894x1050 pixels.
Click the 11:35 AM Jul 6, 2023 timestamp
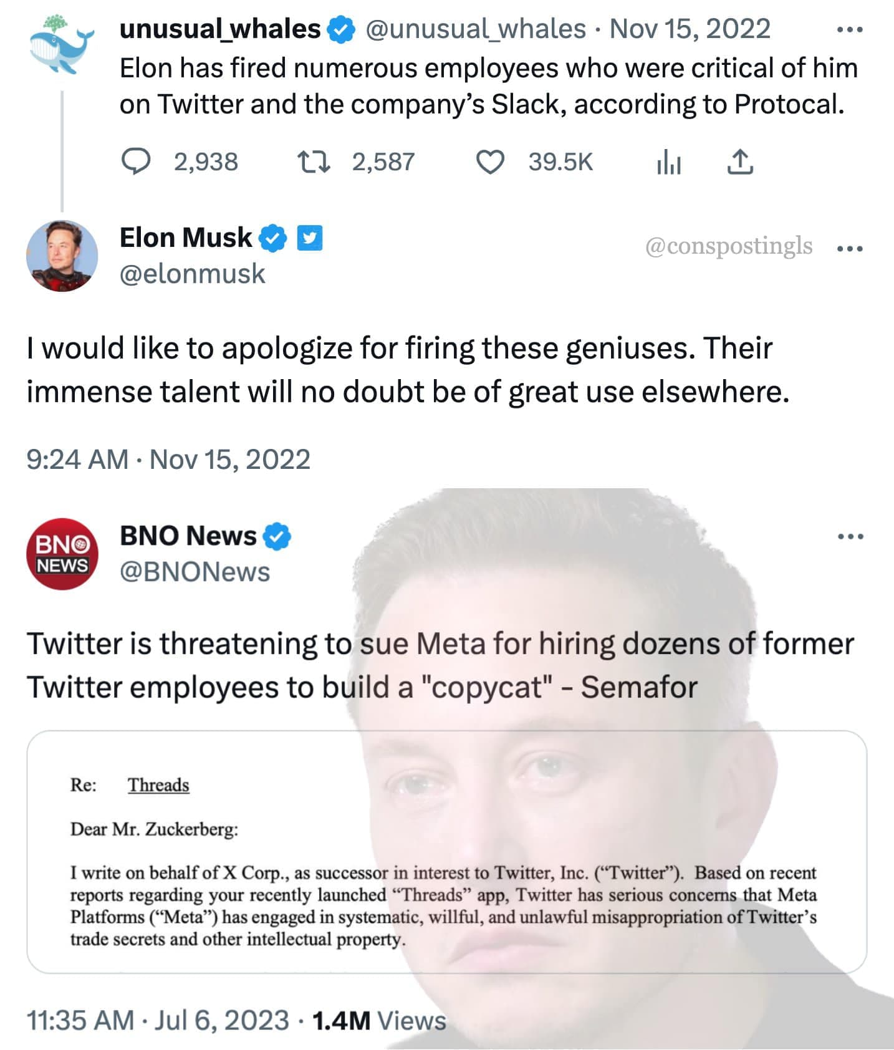click(x=158, y=1021)
